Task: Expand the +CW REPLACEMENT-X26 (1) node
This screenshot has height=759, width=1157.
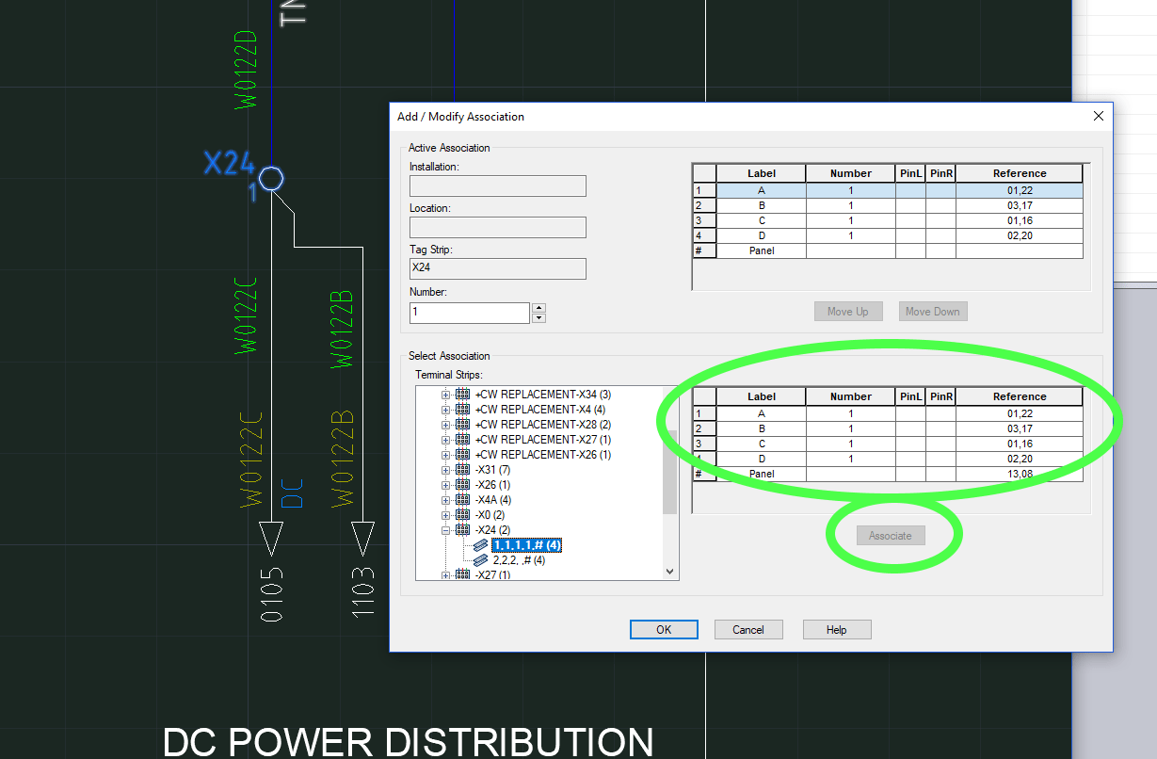Action: tap(446, 455)
